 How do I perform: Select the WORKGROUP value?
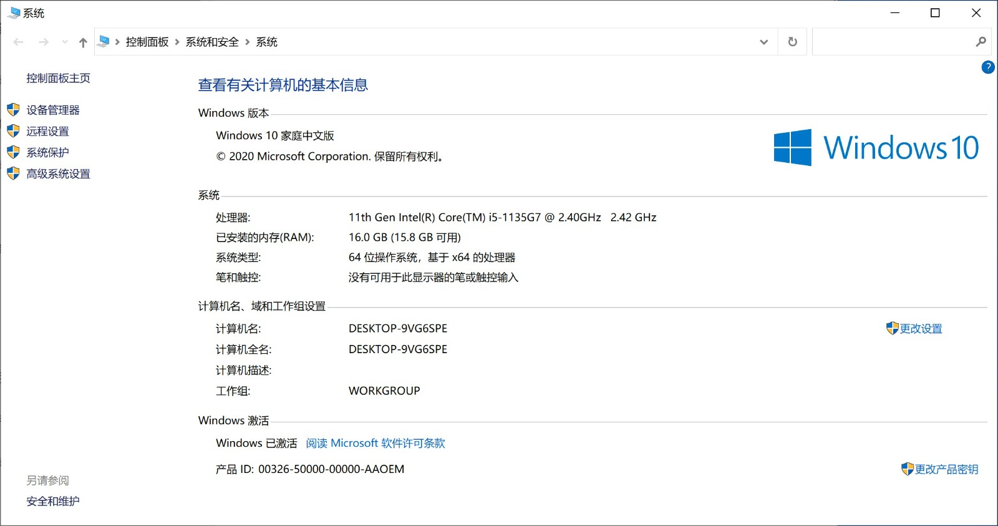[384, 391]
